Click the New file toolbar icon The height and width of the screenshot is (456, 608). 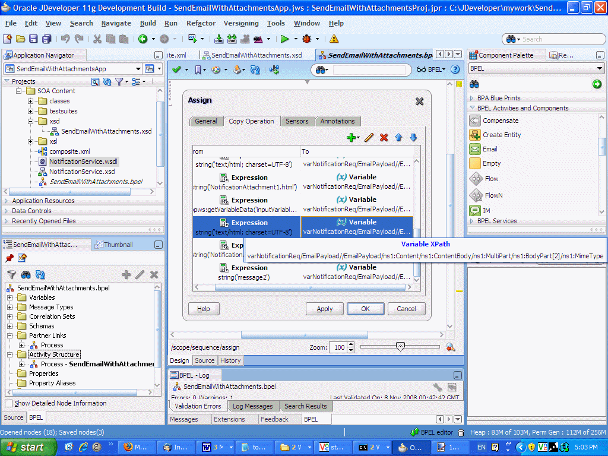click(7, 39)
